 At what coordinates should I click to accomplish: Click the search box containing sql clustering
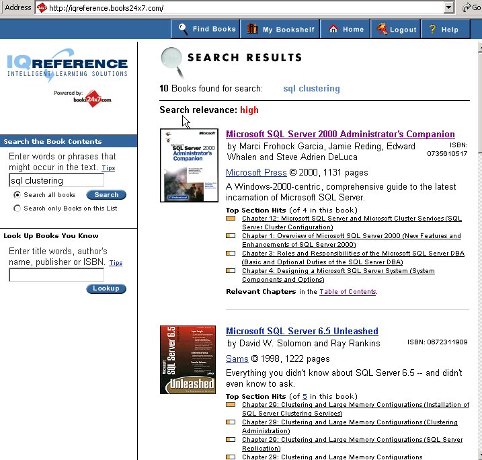point(56,180)
